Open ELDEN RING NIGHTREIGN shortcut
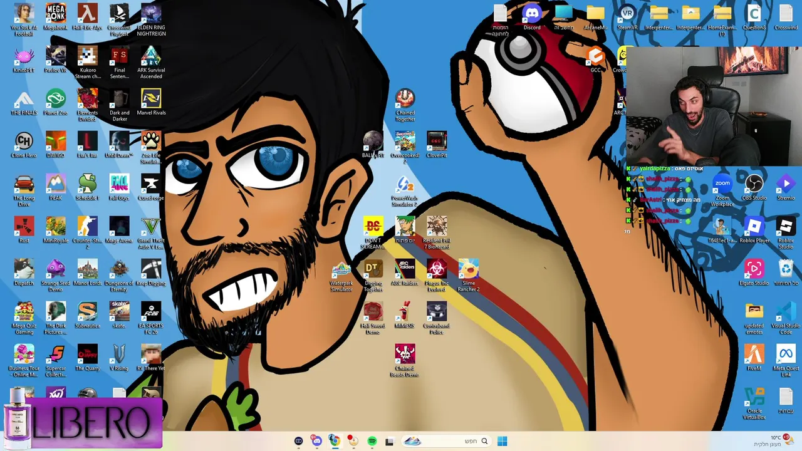The width and height of the screenshot is (802, 451). point(151,19)
